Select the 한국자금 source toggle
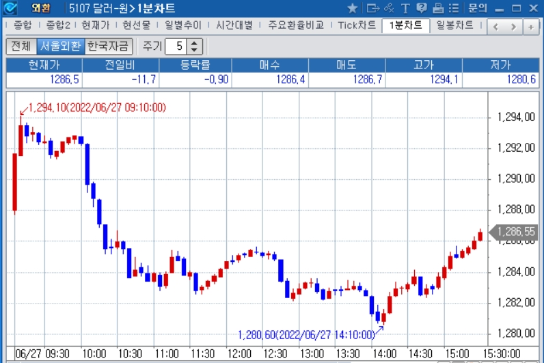The height and width of the screenshot is (363, 544). coord(108,46)
